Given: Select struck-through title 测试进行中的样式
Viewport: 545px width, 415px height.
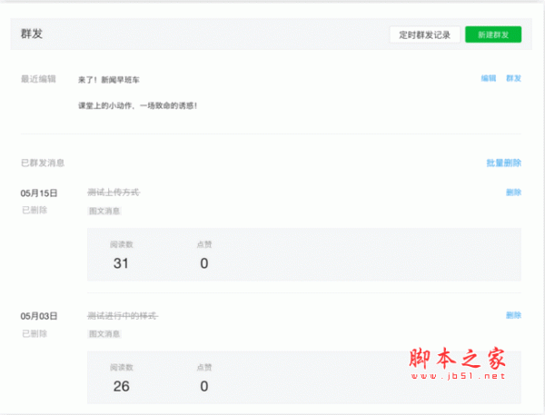Looking at the screenshot, I should pyautogui.click(x=123, y=316).
